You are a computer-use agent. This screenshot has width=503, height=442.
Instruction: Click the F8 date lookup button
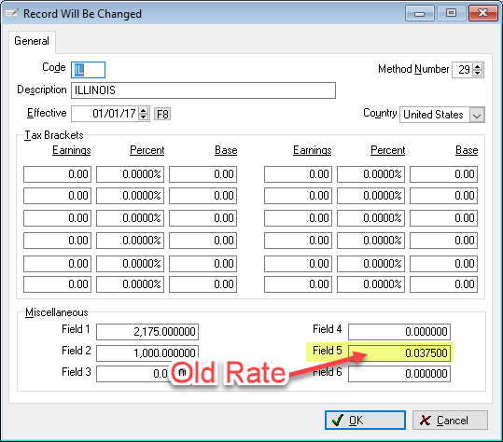[x=162, y=114]
